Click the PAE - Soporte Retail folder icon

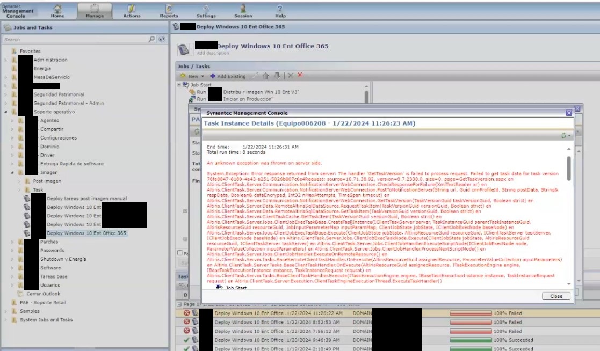click(x=14, y=303)
